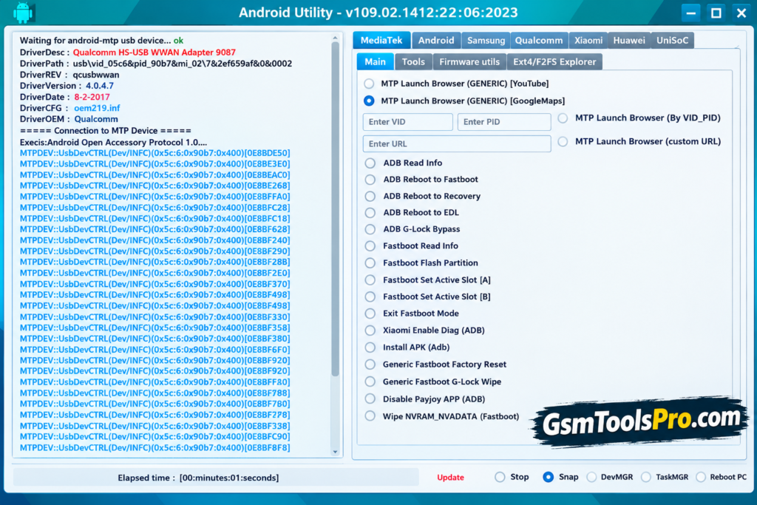Click the log line ending [0E8BDE50]
Image resolution: width=757 pixels, height=505 pixels.
(155, 153)
